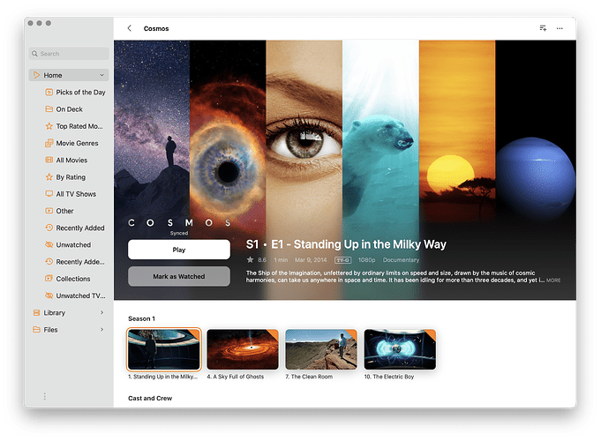This screenshot has height=441, width=601.
Task: Click the Recently Added clock icon
Action: [49, 228]
